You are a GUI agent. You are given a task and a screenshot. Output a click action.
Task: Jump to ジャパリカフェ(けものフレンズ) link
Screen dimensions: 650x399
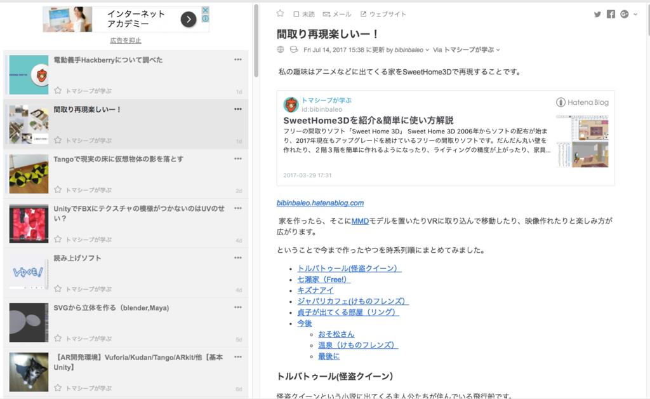[x=353, y=301]
